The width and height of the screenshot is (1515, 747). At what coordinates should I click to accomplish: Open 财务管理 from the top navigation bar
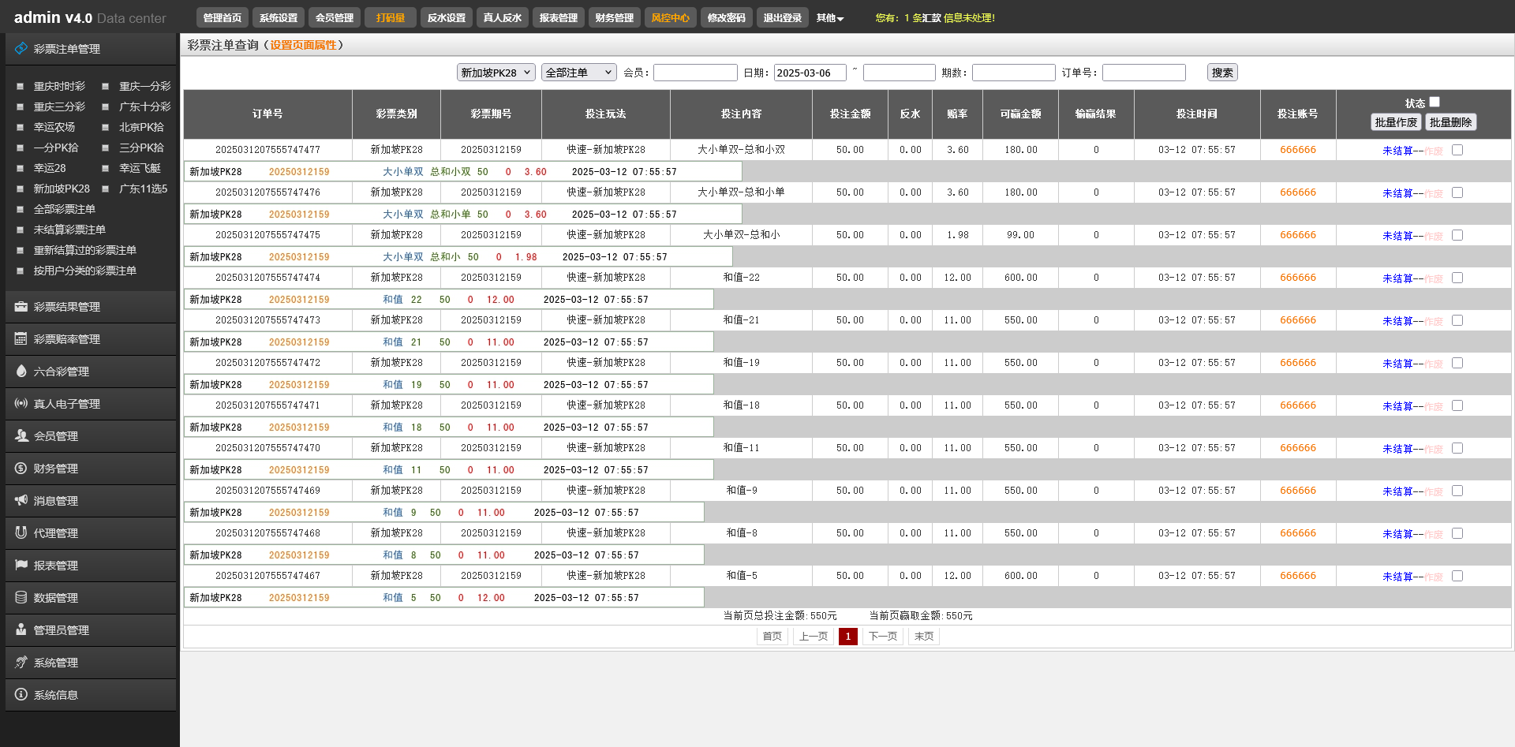(614, 18)
